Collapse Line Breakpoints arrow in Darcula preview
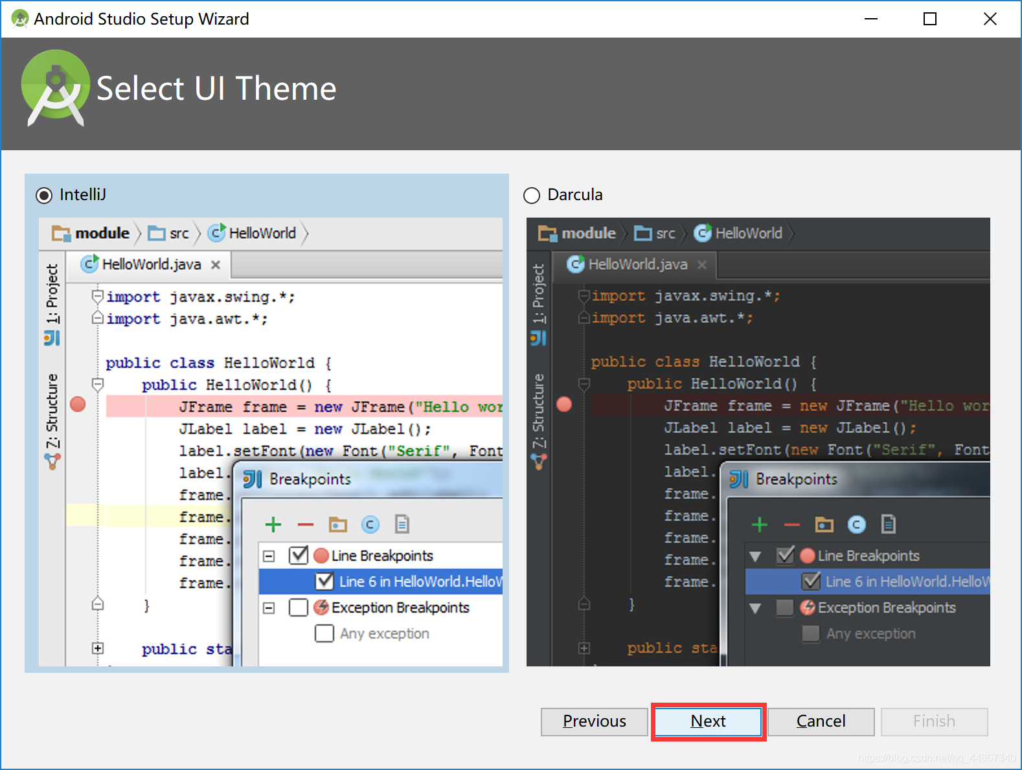1022x770 pixels. pos(755,556)
